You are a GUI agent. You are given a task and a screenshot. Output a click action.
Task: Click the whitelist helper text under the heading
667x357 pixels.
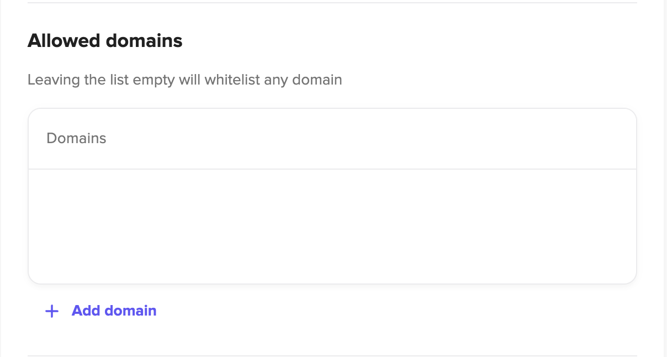tap(185, 80)
